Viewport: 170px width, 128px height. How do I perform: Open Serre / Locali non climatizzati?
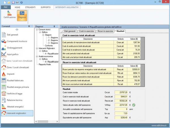click(x=17, y=61)
